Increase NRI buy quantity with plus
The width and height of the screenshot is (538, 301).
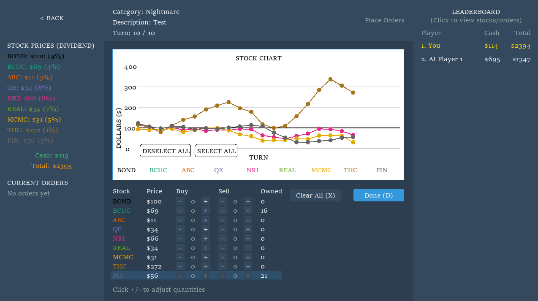206,239
